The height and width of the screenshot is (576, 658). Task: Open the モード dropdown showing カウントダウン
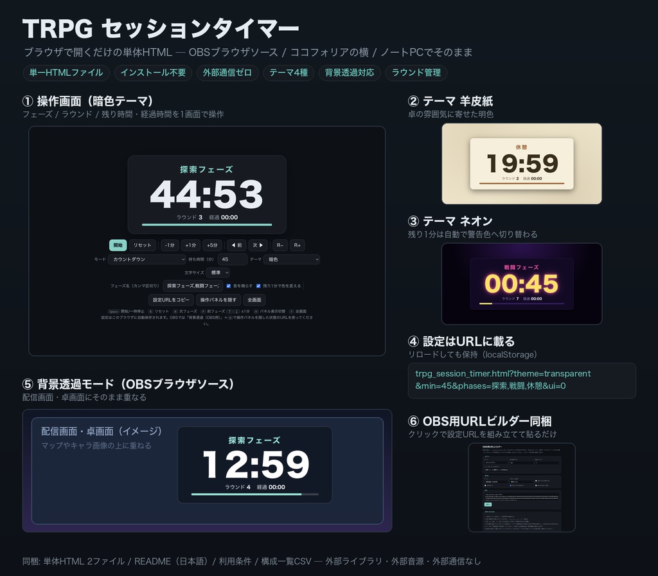pos(147,260)
